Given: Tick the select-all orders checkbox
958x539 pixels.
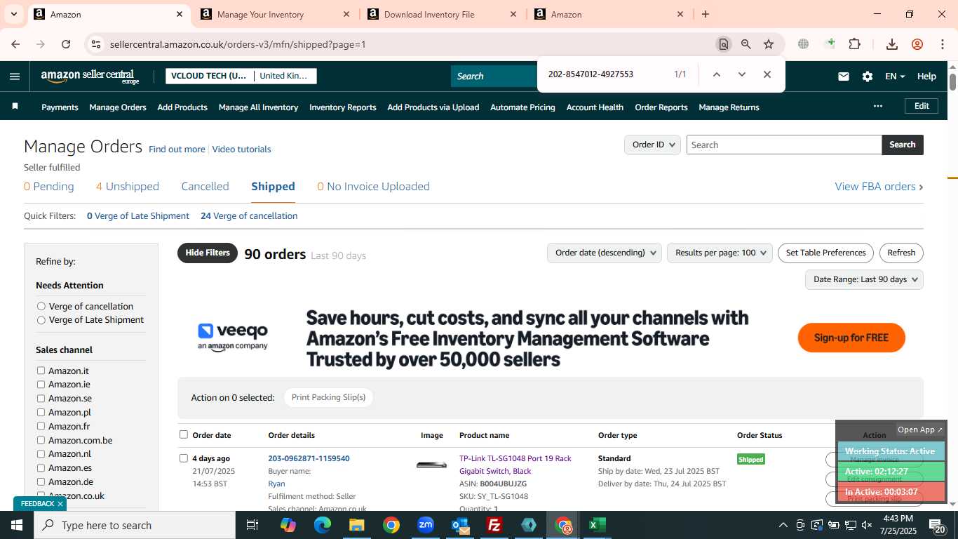Looking at the screenshot, I should (x=184, y=434).
